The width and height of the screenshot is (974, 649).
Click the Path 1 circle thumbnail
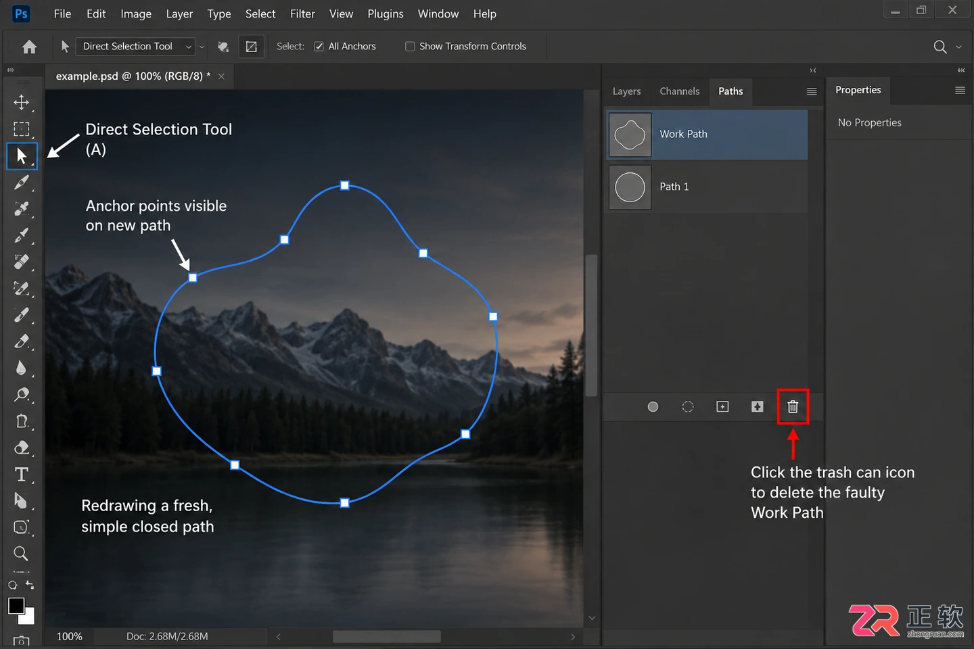click(630, 187)
